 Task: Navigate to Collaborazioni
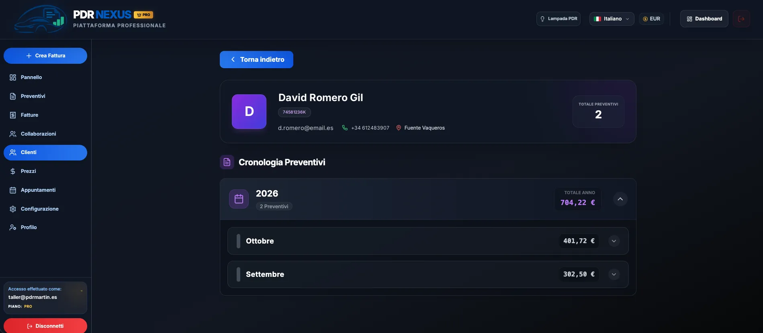[x=45, y=134]
